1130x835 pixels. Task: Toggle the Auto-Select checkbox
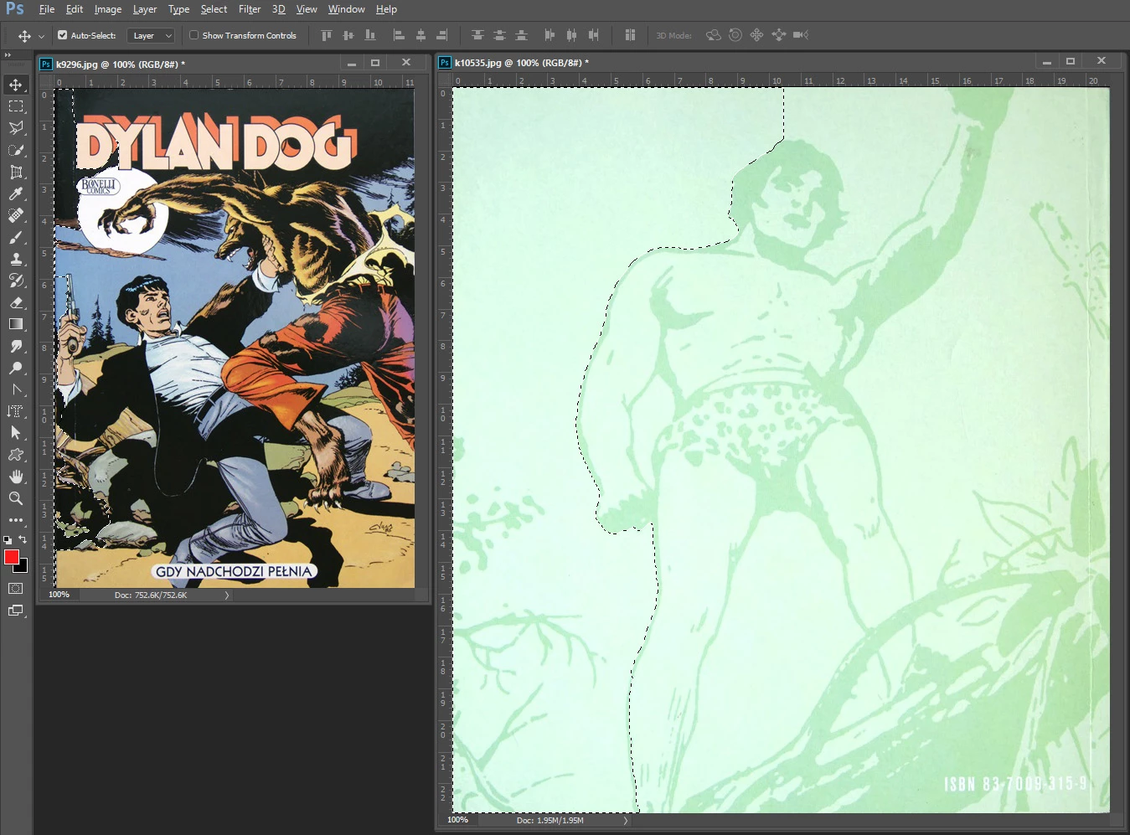[62, 35]
